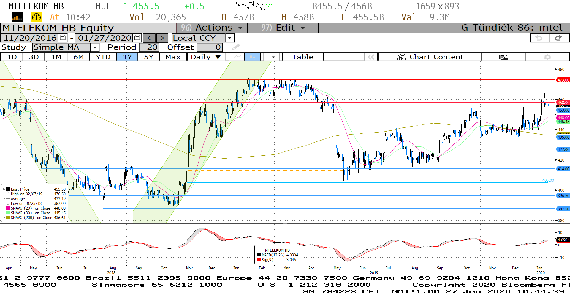Open the Simple MA study dropdown
Screen dimensions: 570x308
[95, 47]
